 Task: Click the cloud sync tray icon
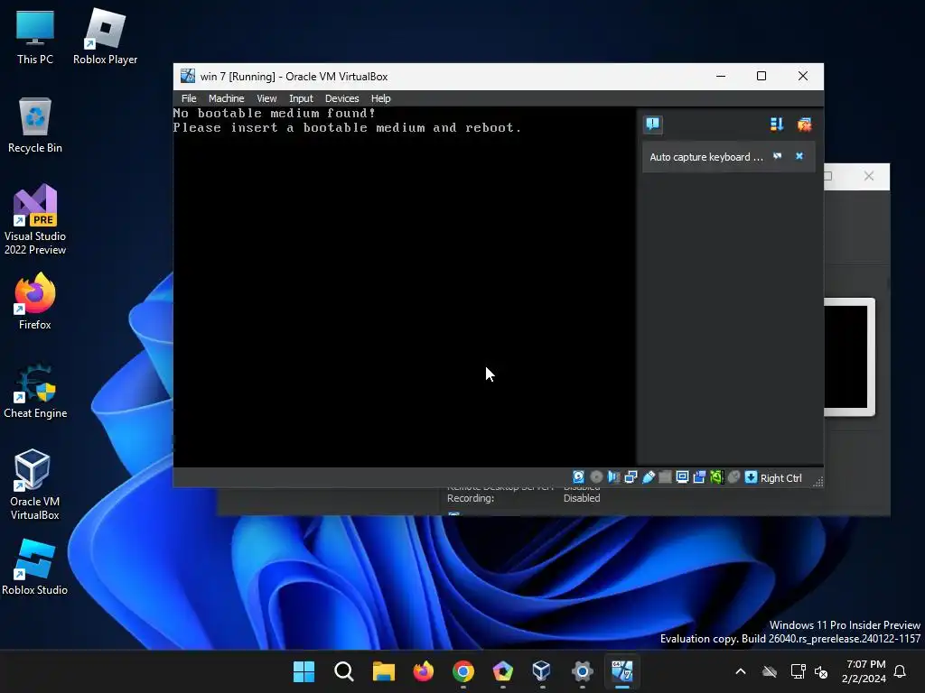tap(770, 671)
